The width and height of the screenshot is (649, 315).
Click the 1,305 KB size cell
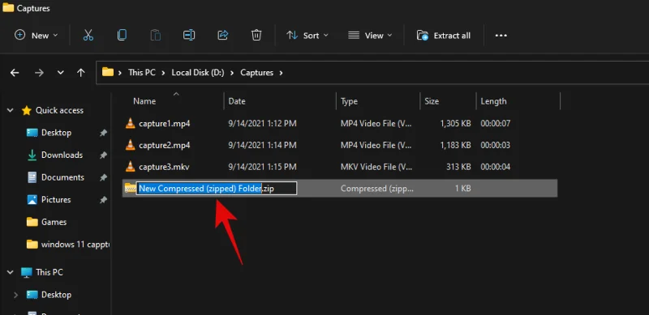[455, 123]
